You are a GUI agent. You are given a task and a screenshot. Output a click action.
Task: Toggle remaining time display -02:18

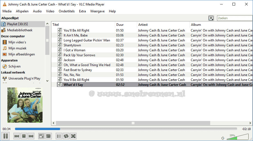pos(246,129)
